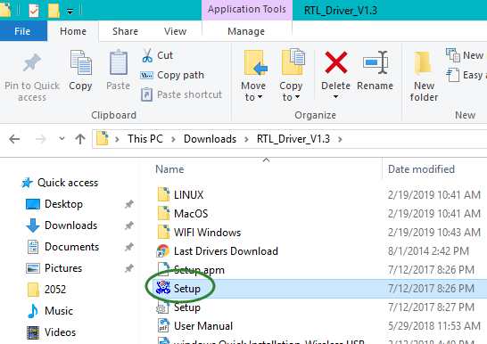Go back with the Back arrow
Viewport: 487px width, 344px height.
point(14,139)
